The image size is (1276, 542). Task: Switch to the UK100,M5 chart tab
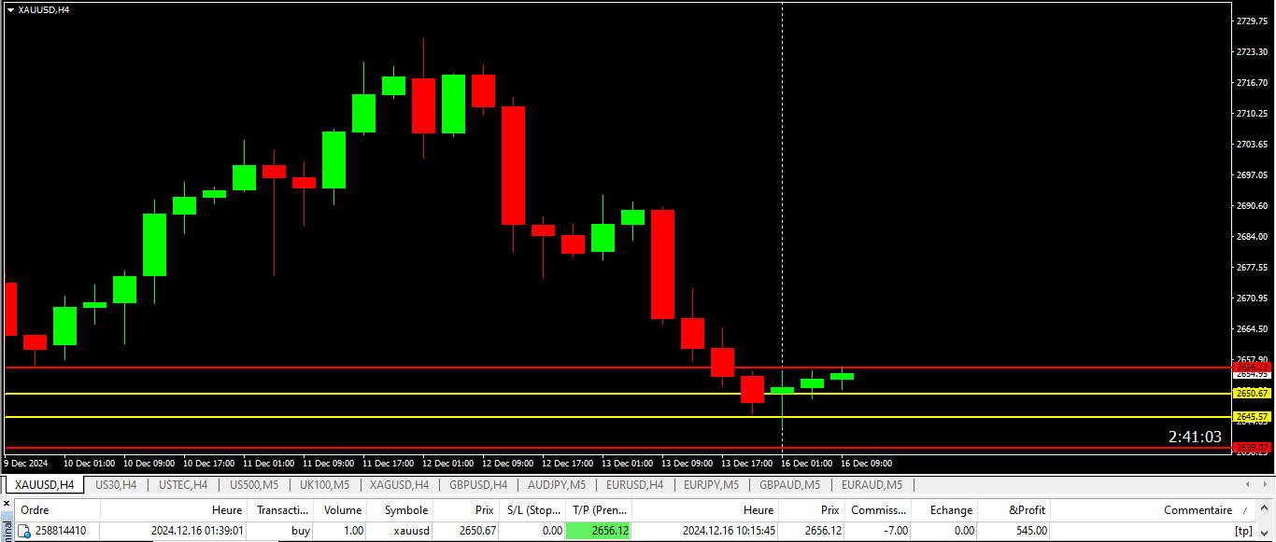tap(324, 485)
